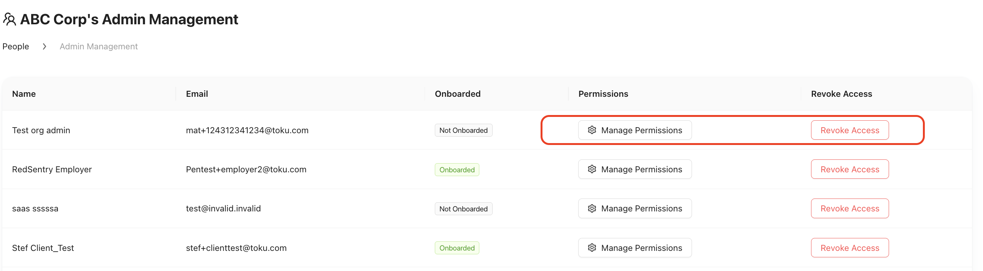The height and width of the screenshot is (271, 983).
Task: Click Not Onboarded badge for Test org admin
Action: 463,130
